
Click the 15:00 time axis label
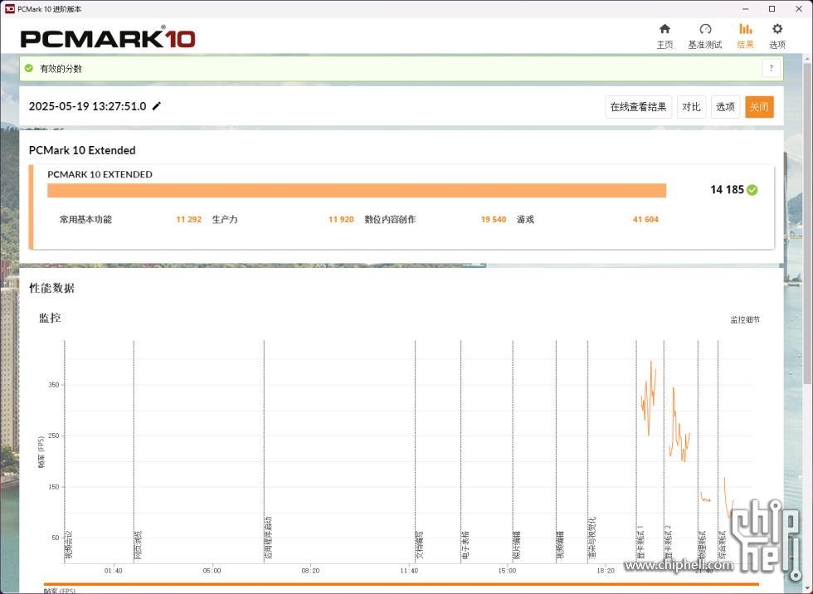click(x=507, y=571)
